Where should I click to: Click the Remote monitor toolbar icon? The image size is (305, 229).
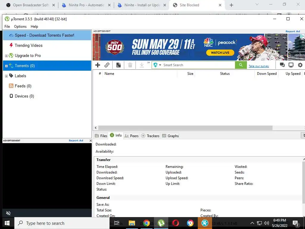pyautogui.click(x=291, y=65)
